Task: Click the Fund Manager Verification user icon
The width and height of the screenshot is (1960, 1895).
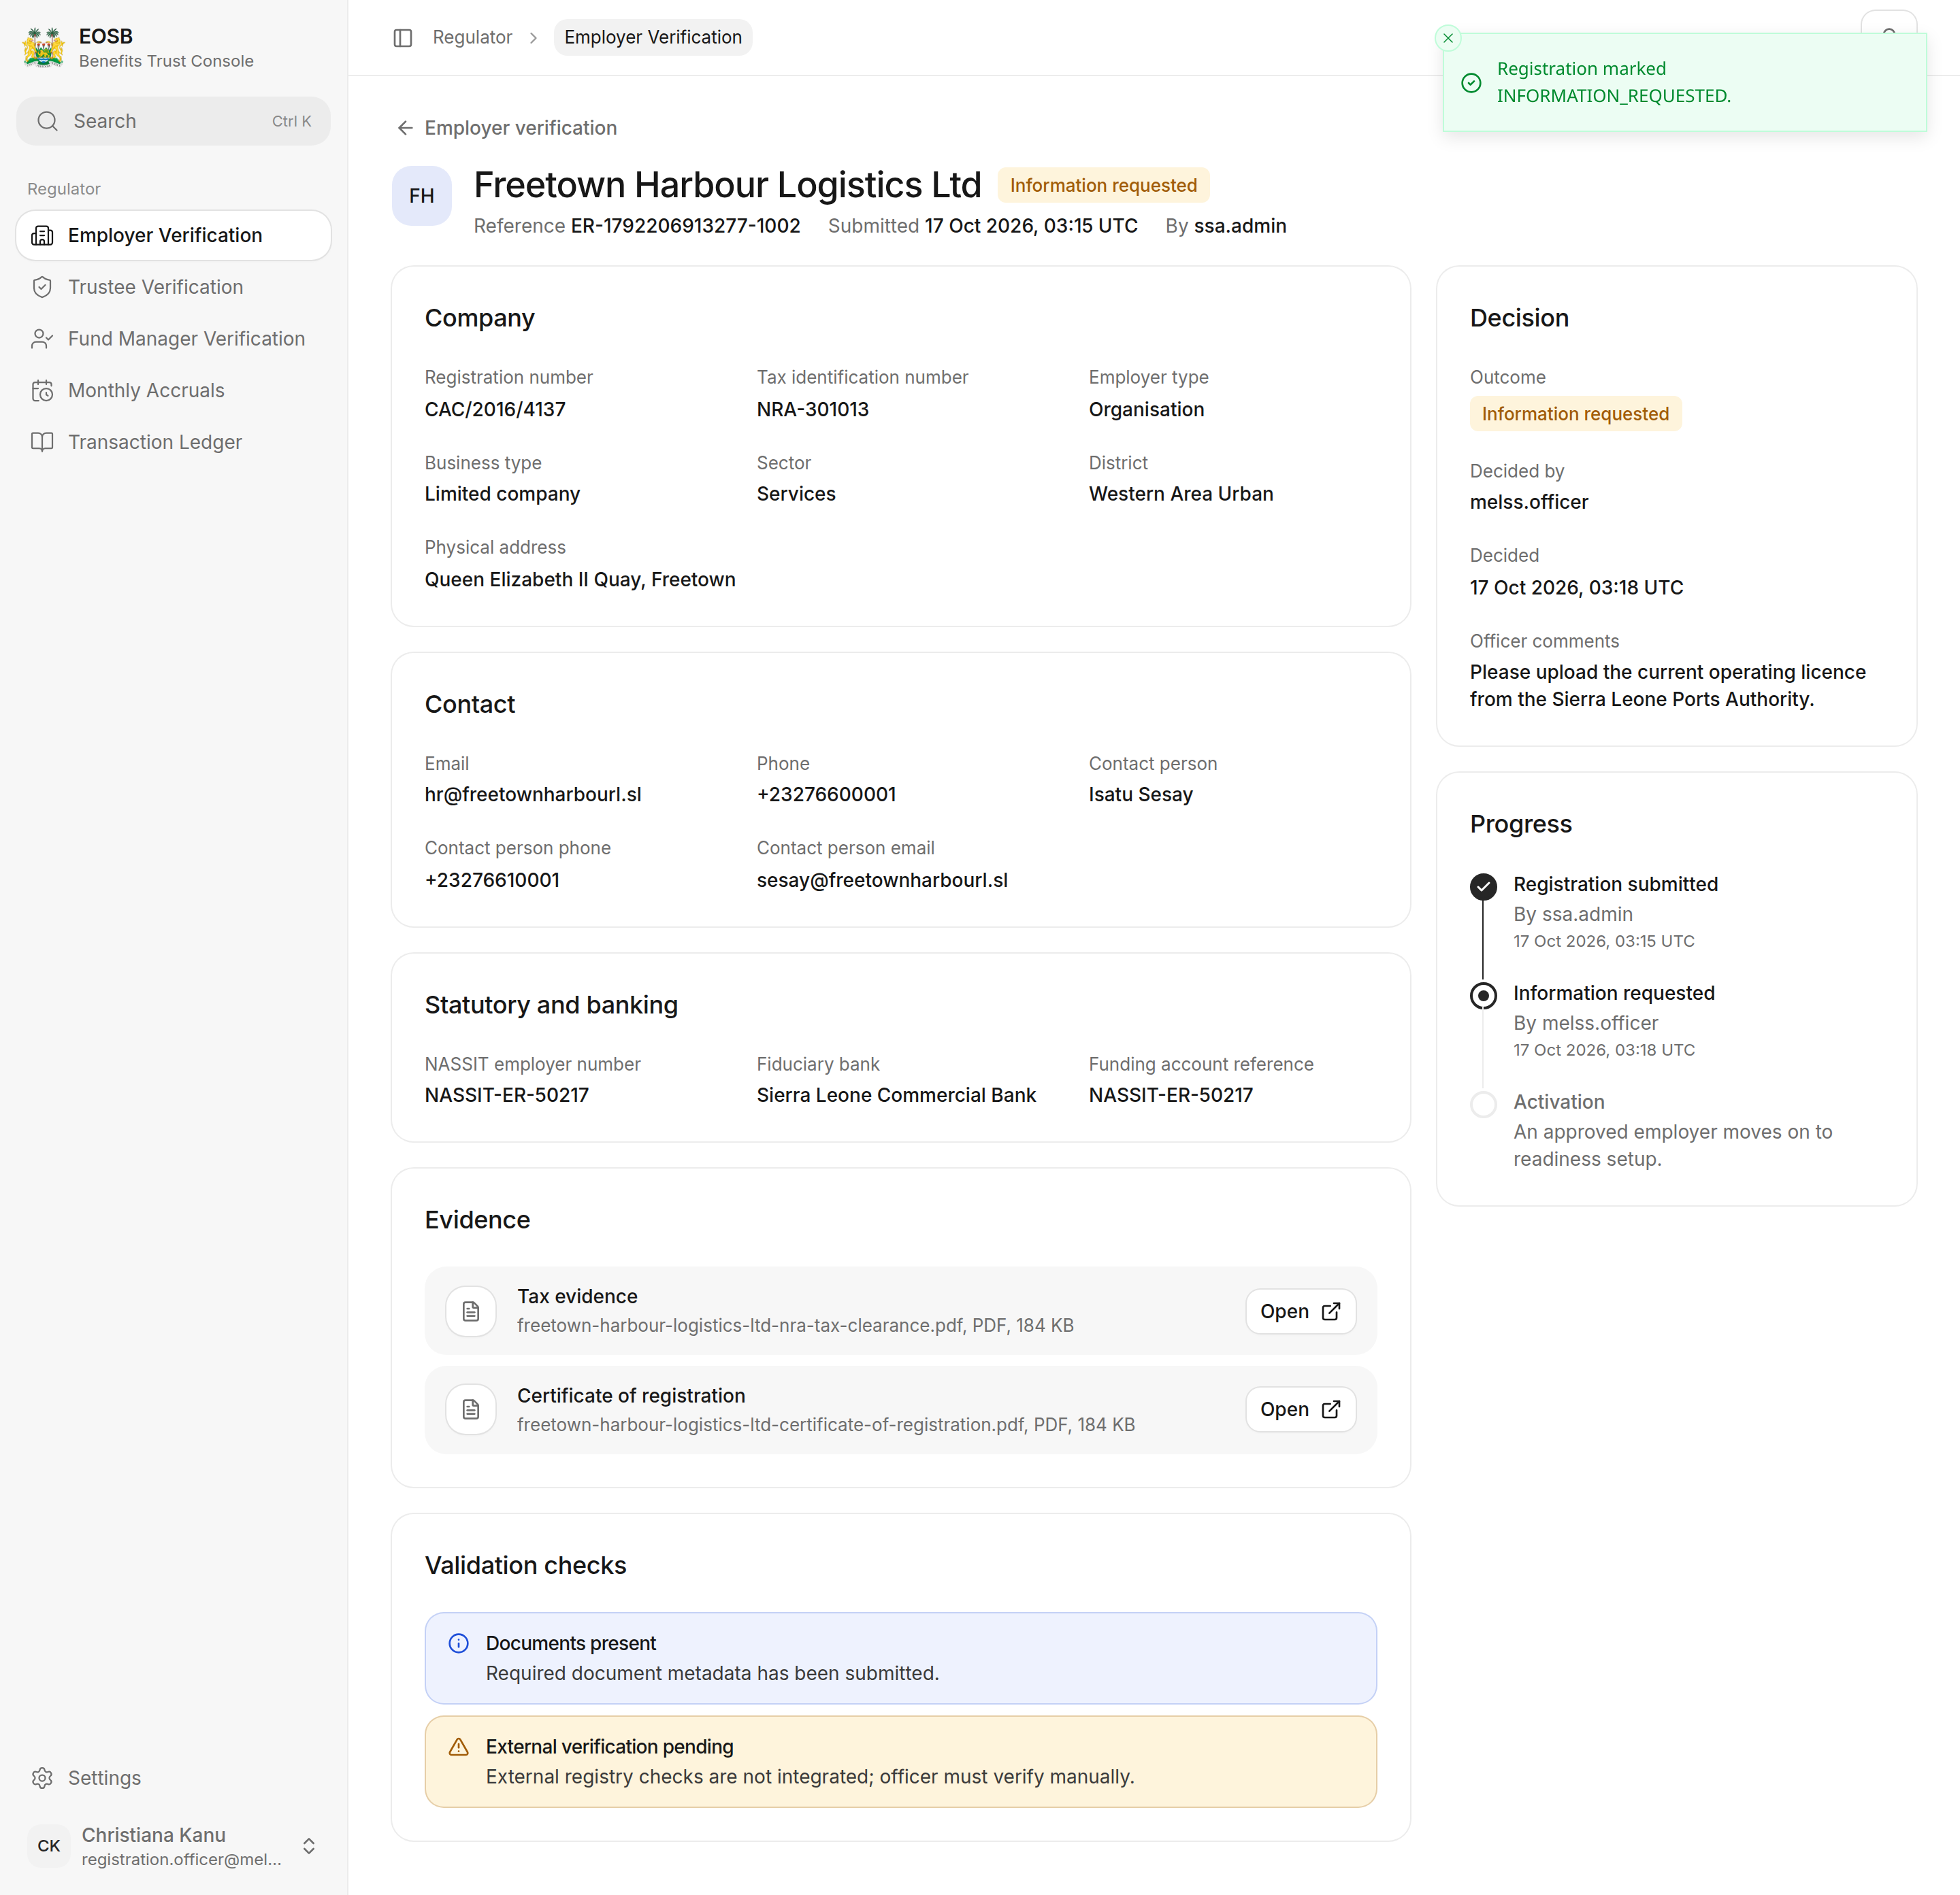Action: click(42, 339)
